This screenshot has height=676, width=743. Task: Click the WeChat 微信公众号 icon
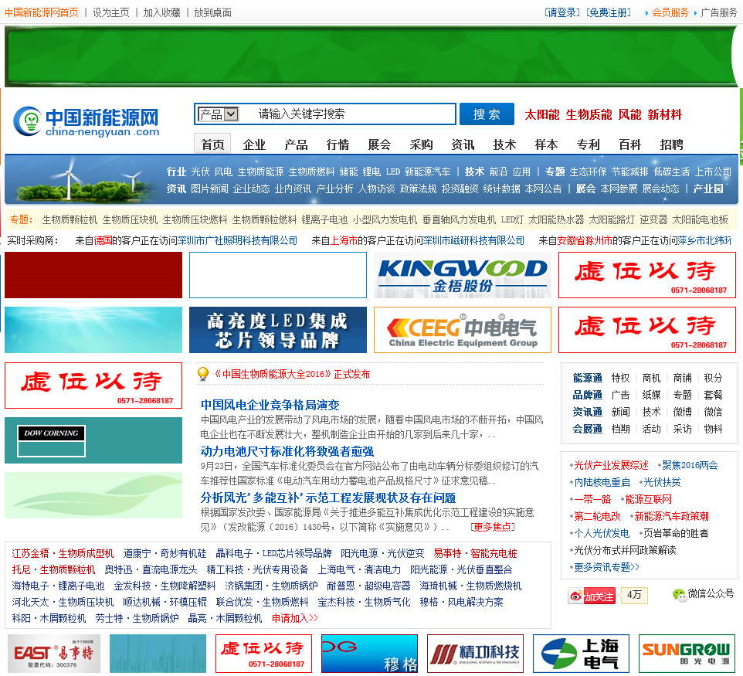[x=680, y=595]
